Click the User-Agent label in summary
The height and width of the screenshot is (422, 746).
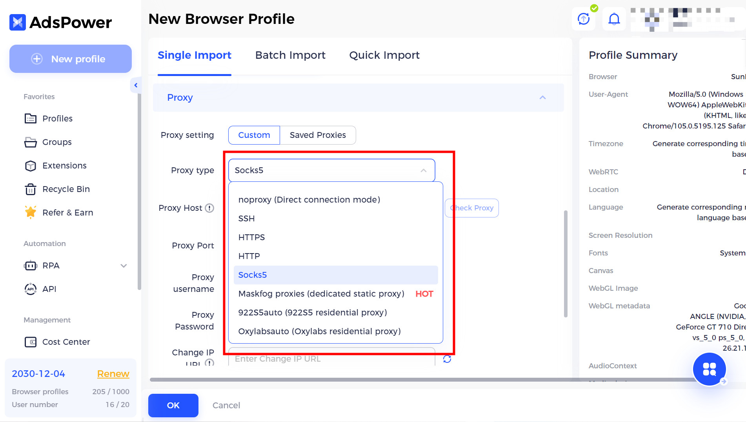[x=608, y=94]
